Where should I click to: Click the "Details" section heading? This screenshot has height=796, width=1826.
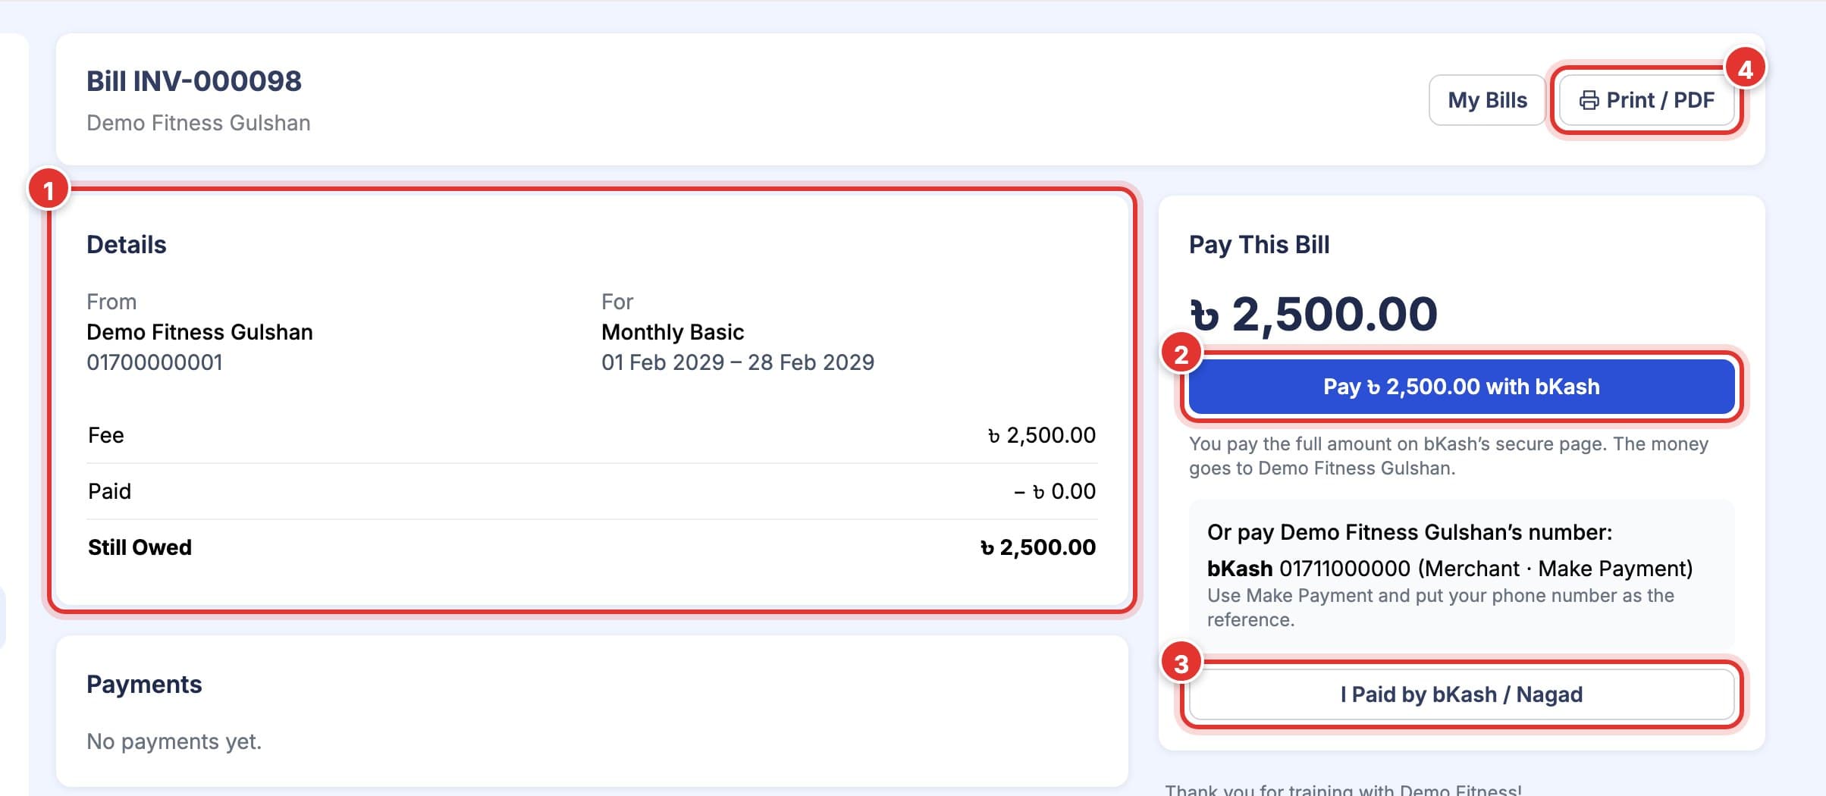coord(127,245)
